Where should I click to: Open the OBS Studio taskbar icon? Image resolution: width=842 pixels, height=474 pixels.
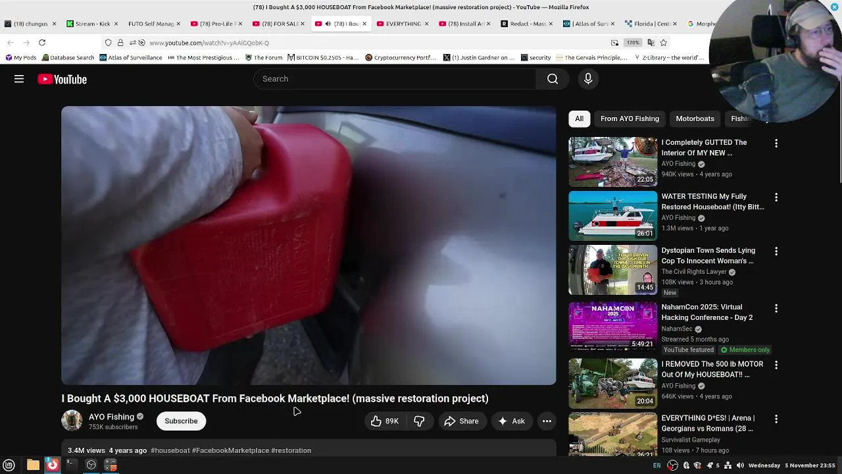[91, 465]
